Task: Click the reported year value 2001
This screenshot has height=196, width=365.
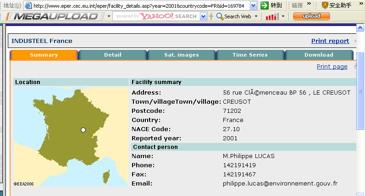Action: pyautogui.click(x=230, y=138)
